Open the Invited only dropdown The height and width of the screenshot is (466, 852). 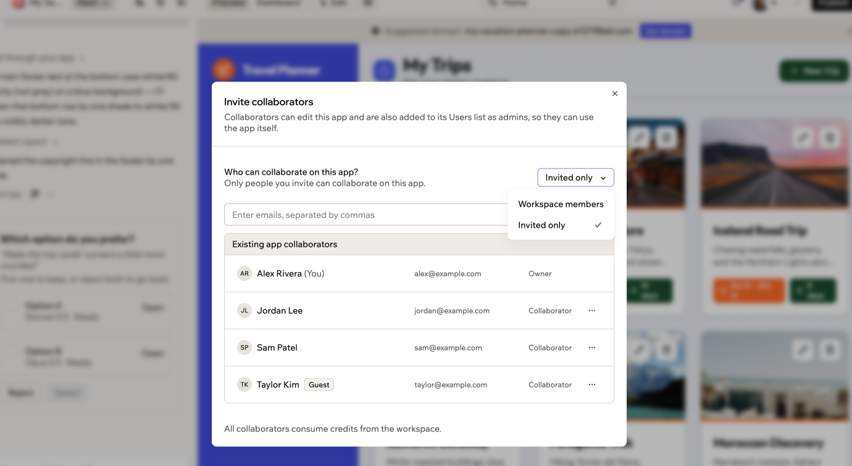tap(575, 178)
